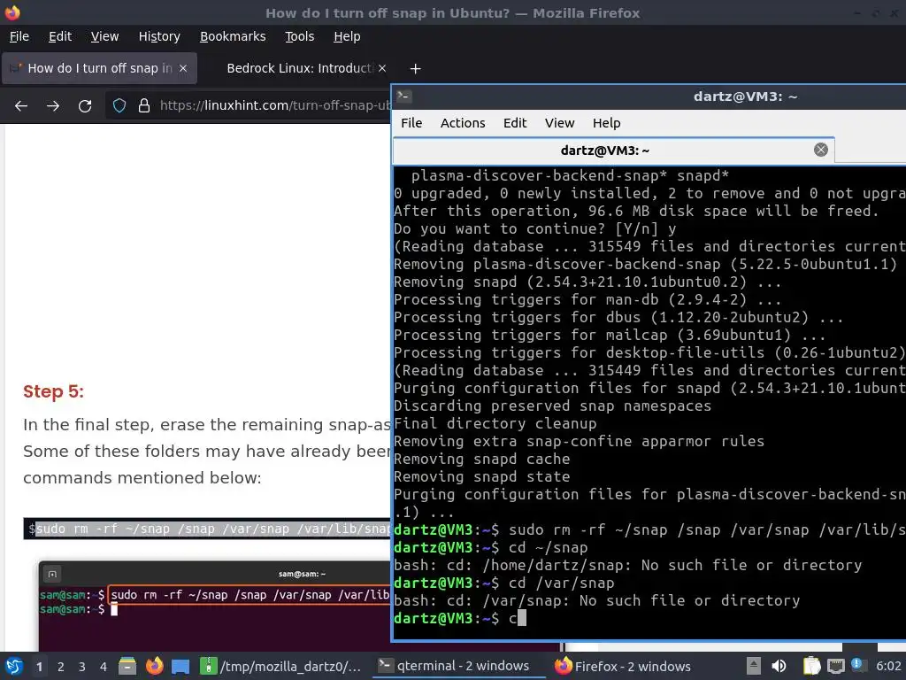Open the qterminal Actions menu
Viewport: 906px width, 680px height.
[x=463, y=123]
